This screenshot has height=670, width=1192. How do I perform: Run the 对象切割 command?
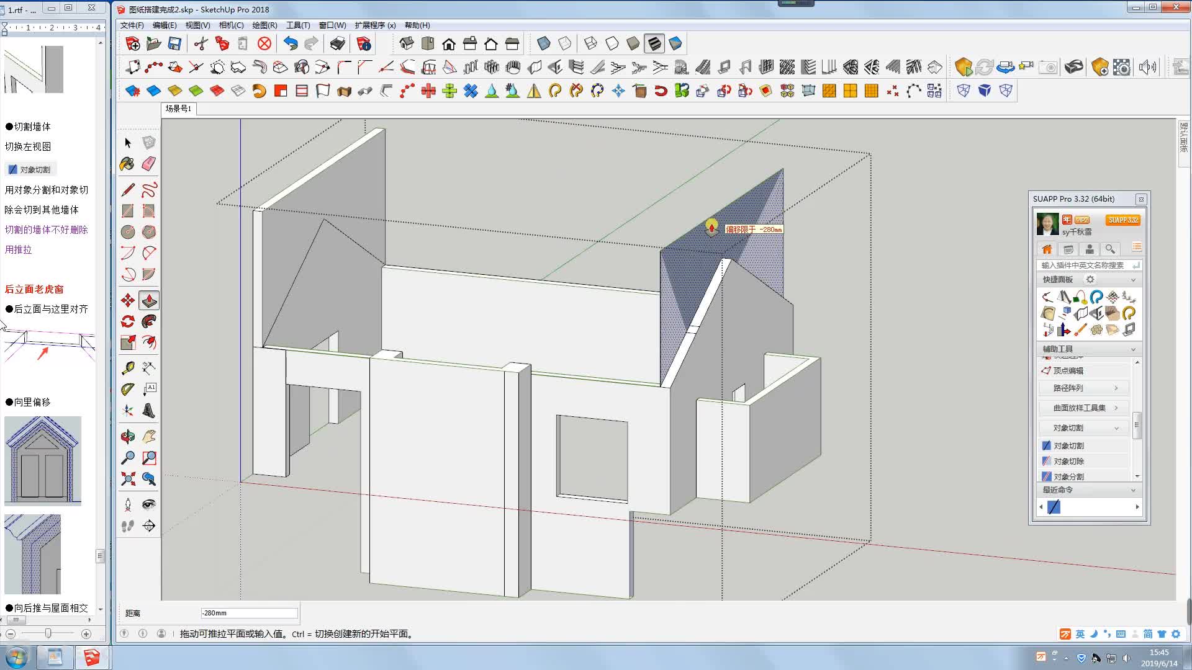click(1085, 445)
